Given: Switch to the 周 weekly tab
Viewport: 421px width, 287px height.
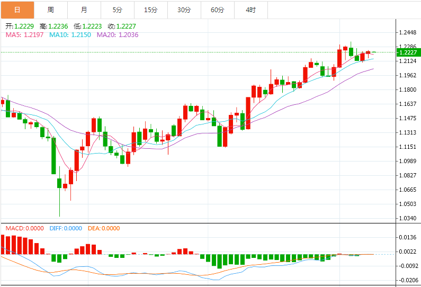Looking at the screenshot, I should coord(51,10).
